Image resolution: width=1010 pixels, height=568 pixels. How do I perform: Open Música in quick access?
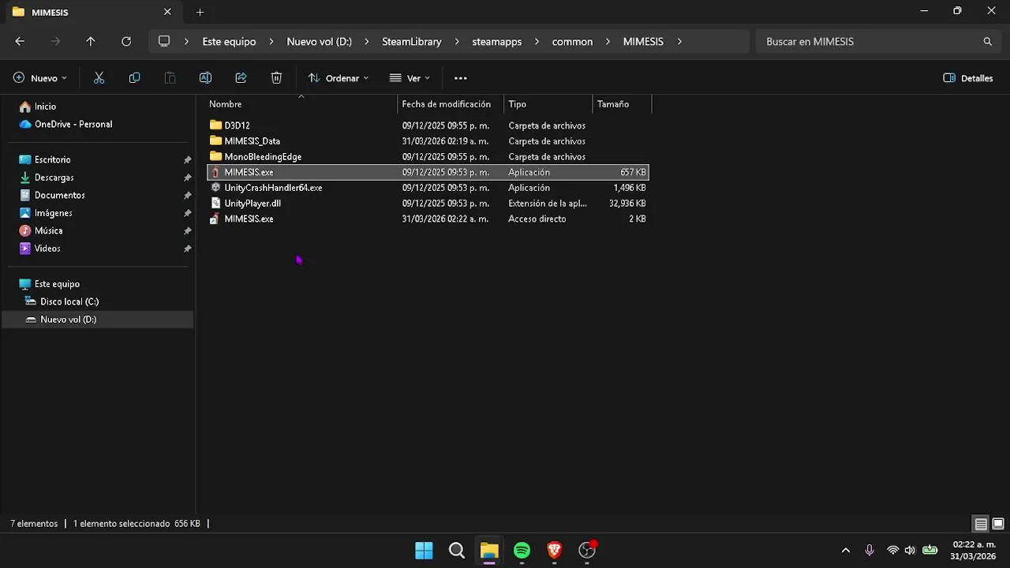pos(48,231)
